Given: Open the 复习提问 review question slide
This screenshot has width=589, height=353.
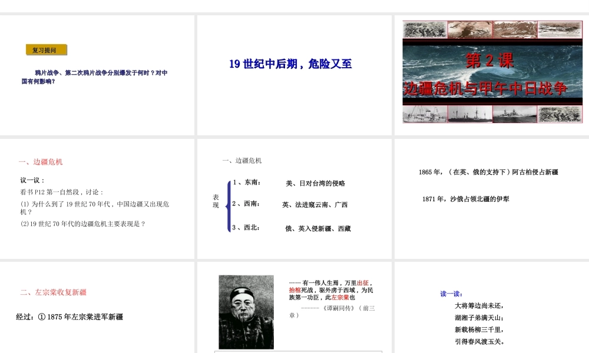Looking at the screenshot, I should (x=97, y=75).
